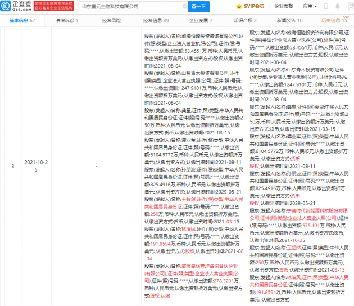The width and height of the screenshot is (354, 306).
Task: Open the SVIP会员 link
Action: coord(254,6)
